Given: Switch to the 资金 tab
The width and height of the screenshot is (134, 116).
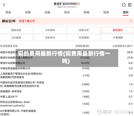Looking at the screenshot, I should tap(8, 12).
